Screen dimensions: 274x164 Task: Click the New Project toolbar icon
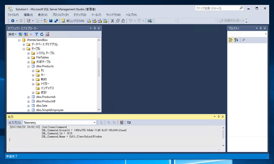pos(28,21)
